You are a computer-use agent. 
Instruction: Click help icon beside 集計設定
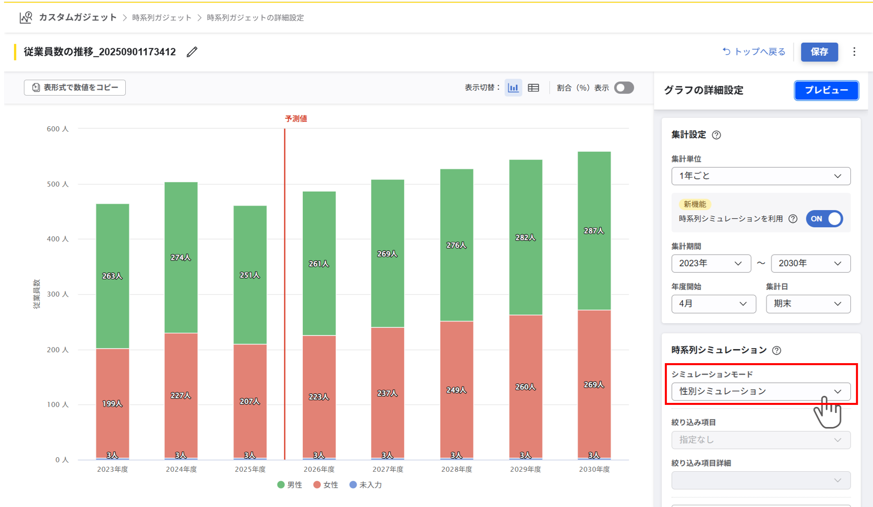[717, 135]
